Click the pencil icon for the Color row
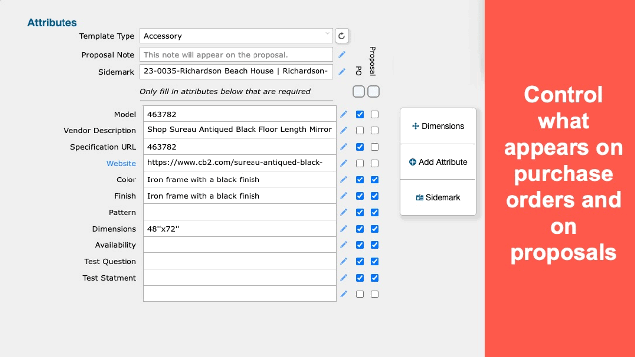 344,179
